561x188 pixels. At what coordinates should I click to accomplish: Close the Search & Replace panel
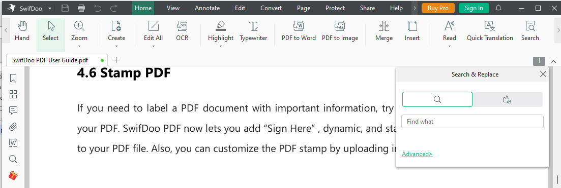pyautogui.click(x=543, y=74)
